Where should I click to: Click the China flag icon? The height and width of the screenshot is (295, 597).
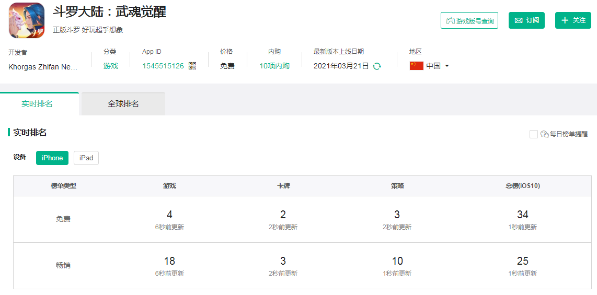click(417, 66)
